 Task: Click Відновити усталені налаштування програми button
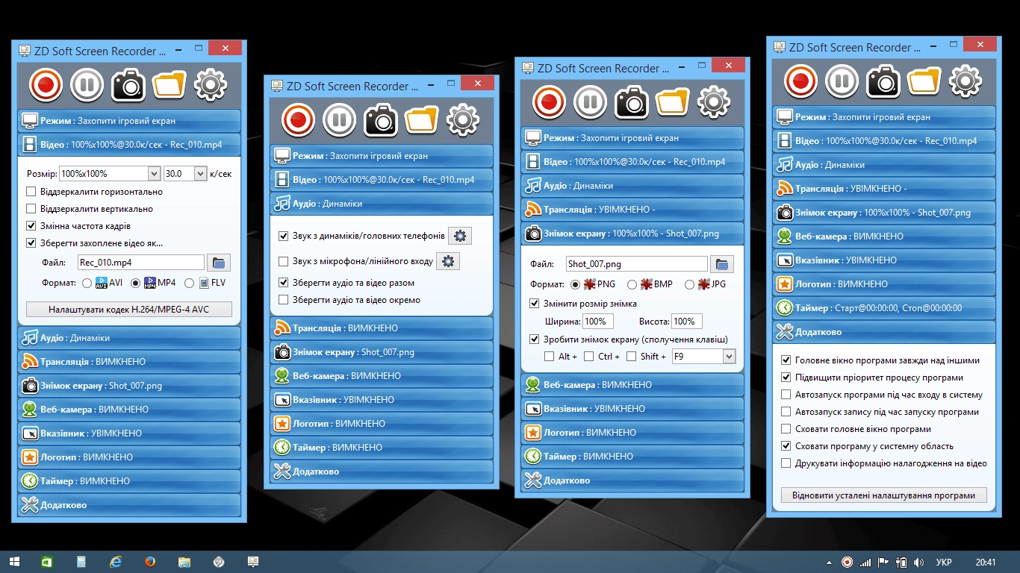coord(884,495)
